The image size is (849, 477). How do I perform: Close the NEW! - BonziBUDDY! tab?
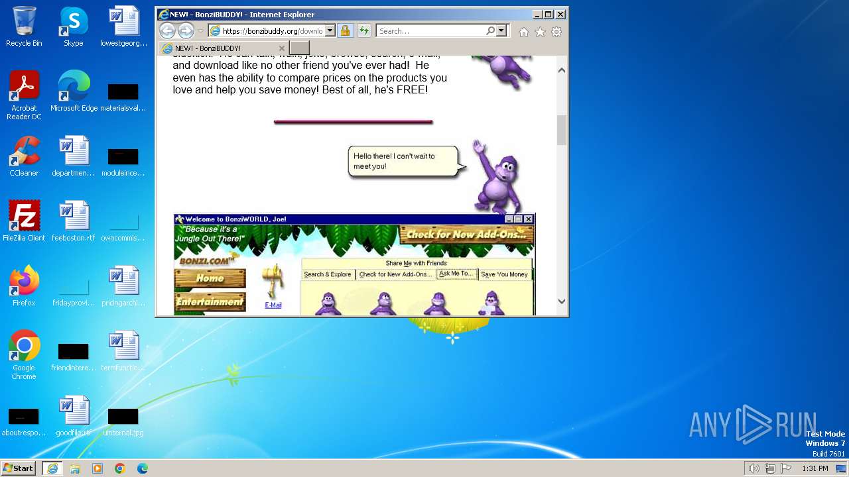tap(282, 48)
